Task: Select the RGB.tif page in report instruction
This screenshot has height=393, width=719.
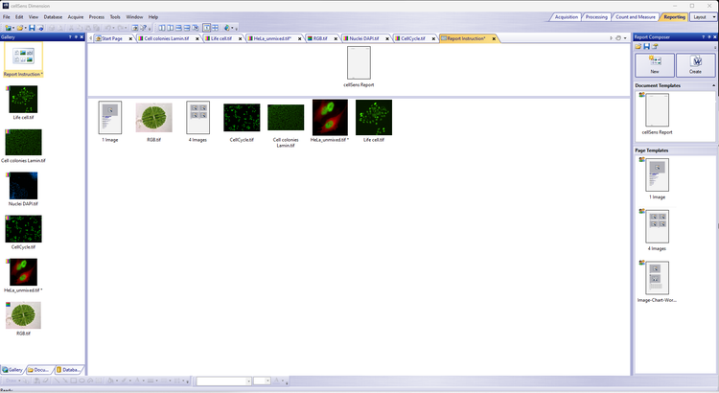Action: [153, 119]
